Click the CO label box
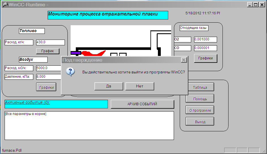 [183, 48]
